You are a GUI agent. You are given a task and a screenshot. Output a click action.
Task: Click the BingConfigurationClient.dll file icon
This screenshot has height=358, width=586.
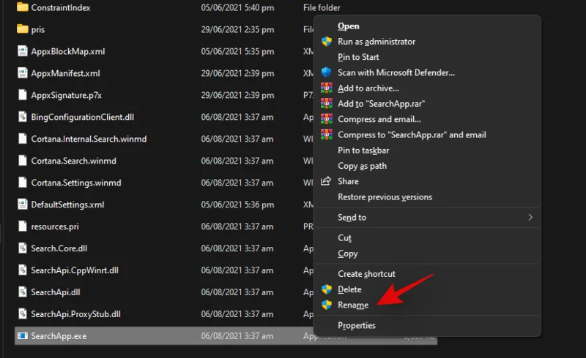tap(23, 117)
